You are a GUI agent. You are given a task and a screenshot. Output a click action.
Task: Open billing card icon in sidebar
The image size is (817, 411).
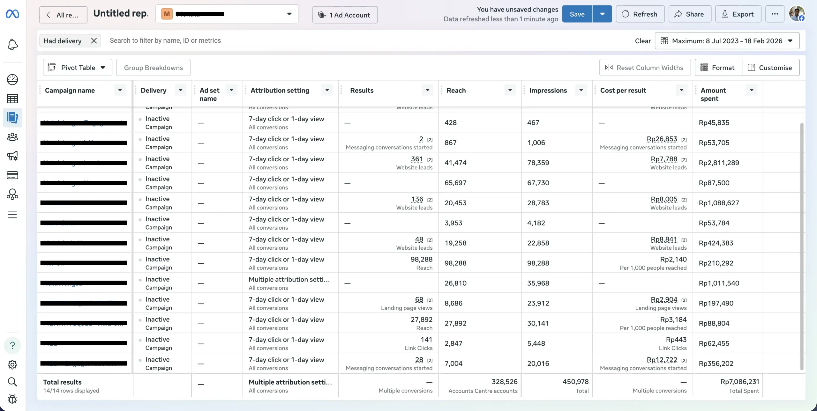[x=12, y=175]
